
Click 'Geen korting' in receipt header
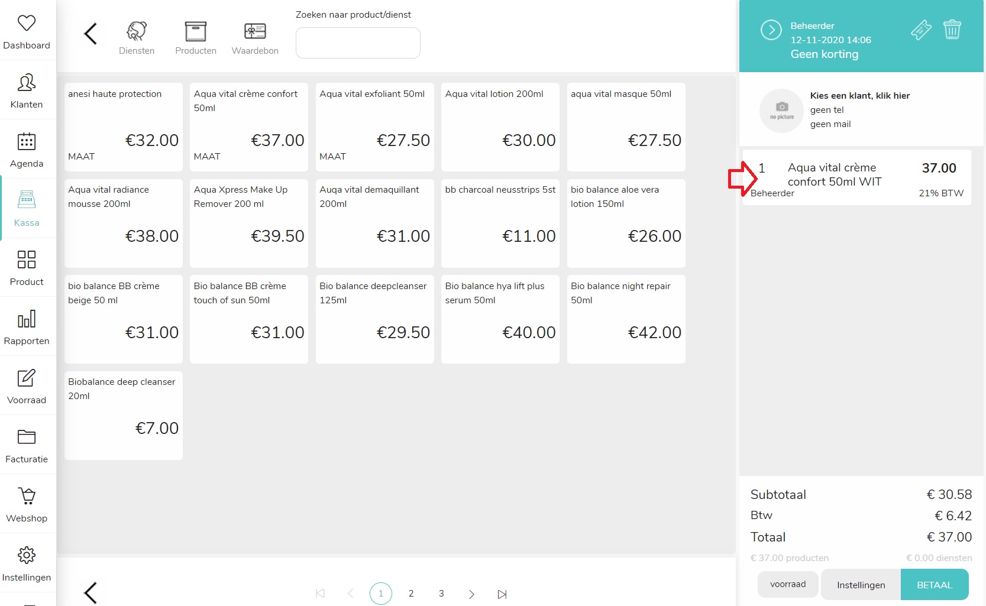[825, 54]
